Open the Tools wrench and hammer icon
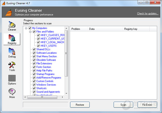Viewport: 162px width, 113px height. pyautogui.click(x=12, y=65)
